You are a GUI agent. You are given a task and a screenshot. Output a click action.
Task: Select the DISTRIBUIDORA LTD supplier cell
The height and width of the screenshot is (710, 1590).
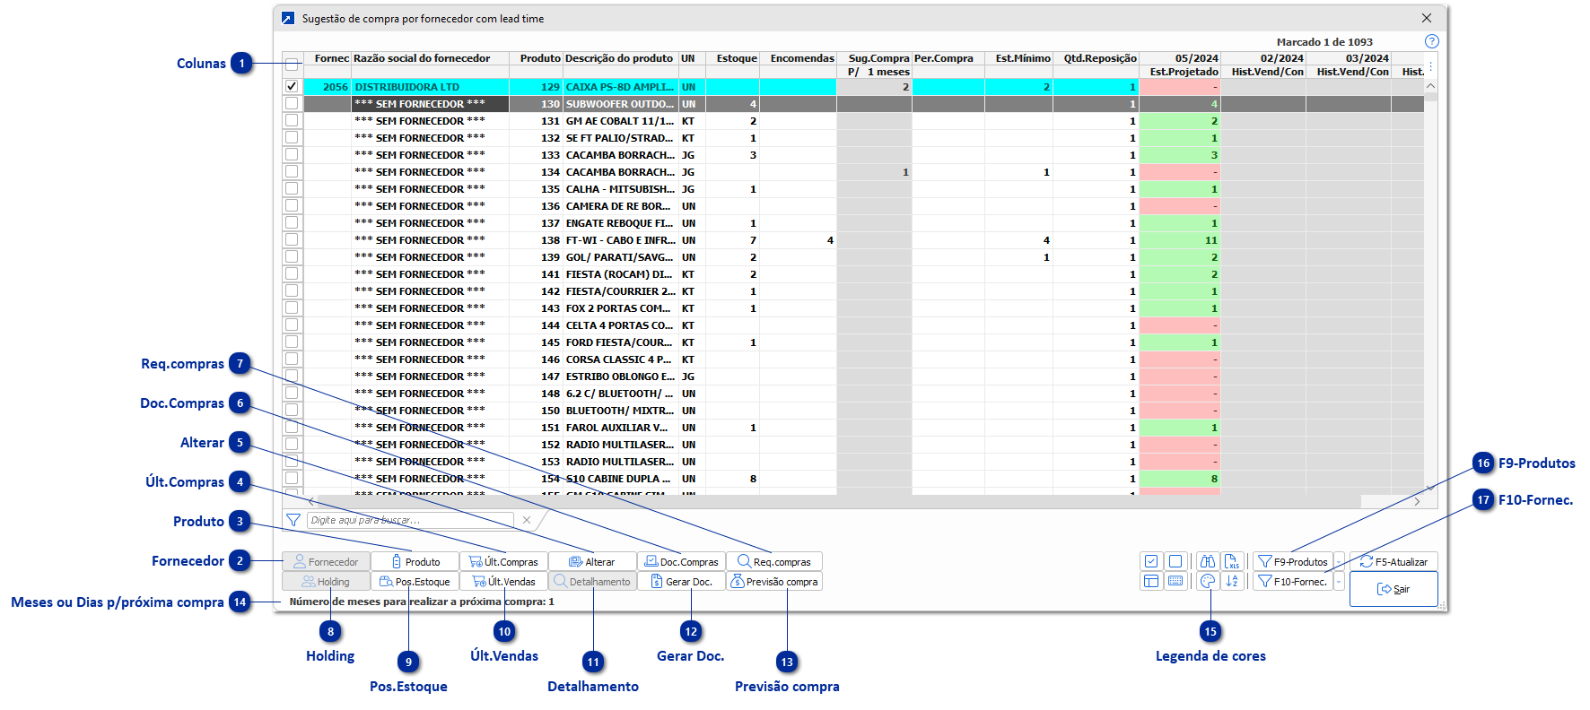(x=431, y=87)
